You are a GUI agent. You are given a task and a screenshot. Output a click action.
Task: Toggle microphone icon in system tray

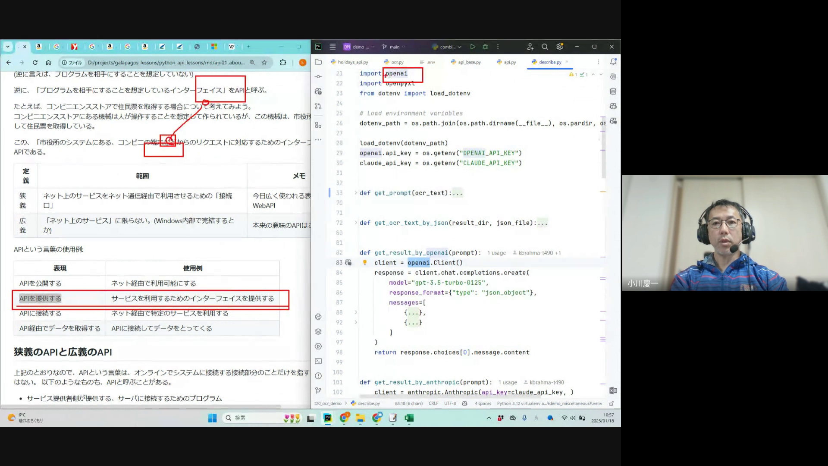coord(524,418)
